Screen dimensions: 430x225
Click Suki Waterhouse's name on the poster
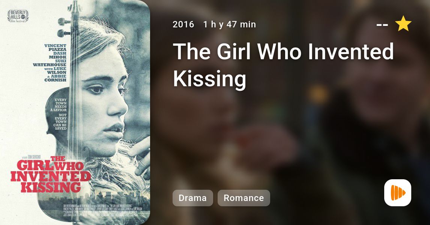click(50, 63)
